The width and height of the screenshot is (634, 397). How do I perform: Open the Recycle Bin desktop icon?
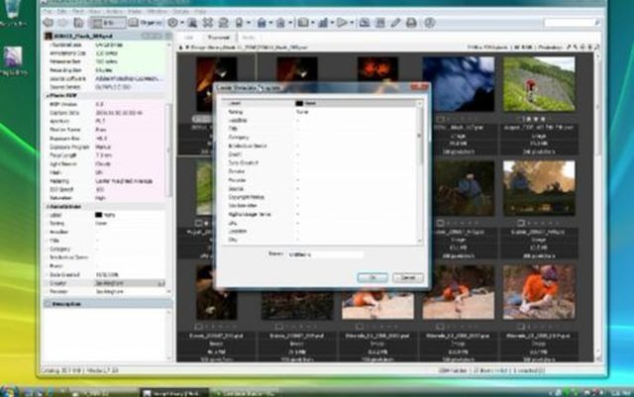(12, 13)
